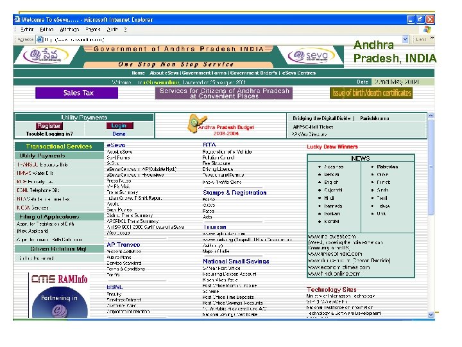The width and height of the screenshot is (462, 347).
Task: Open the Lucky Draw Winners link
Action: (332, 147)
